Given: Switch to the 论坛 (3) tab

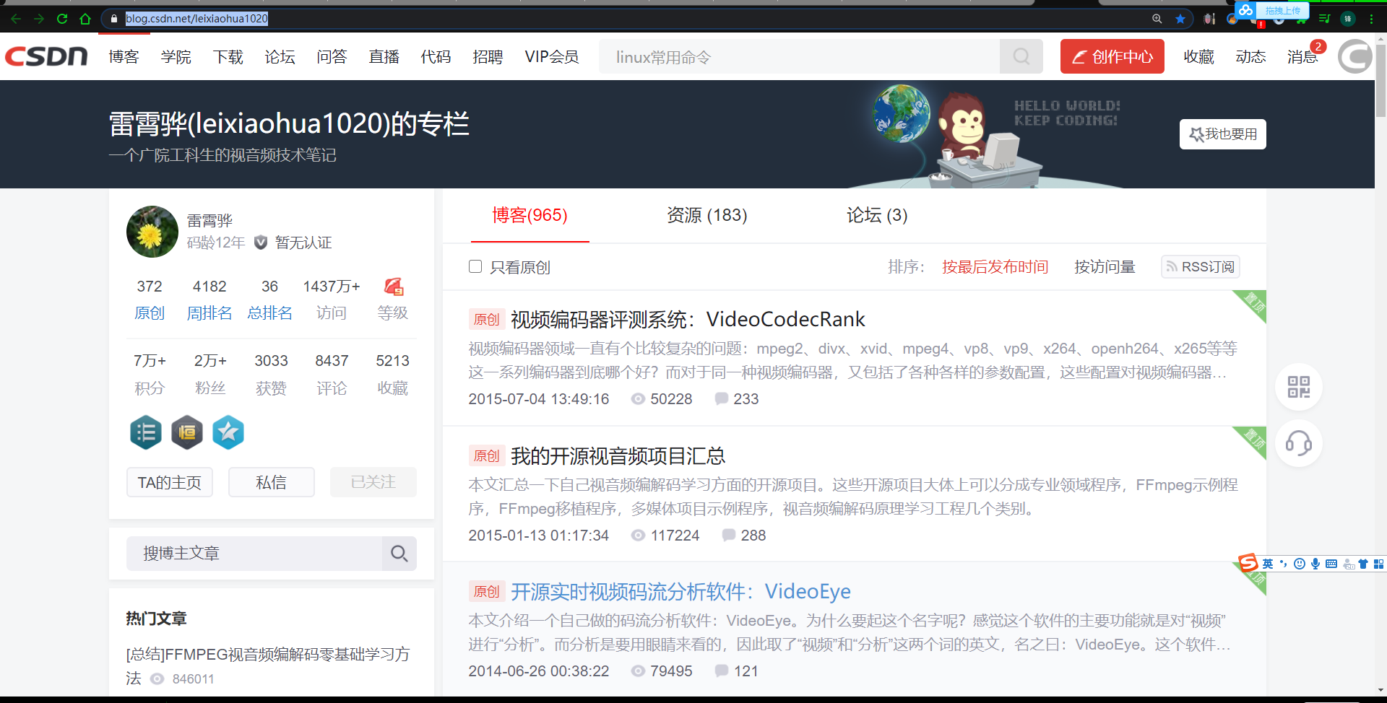Looking at the screenshot, I should tap(876, 214).
